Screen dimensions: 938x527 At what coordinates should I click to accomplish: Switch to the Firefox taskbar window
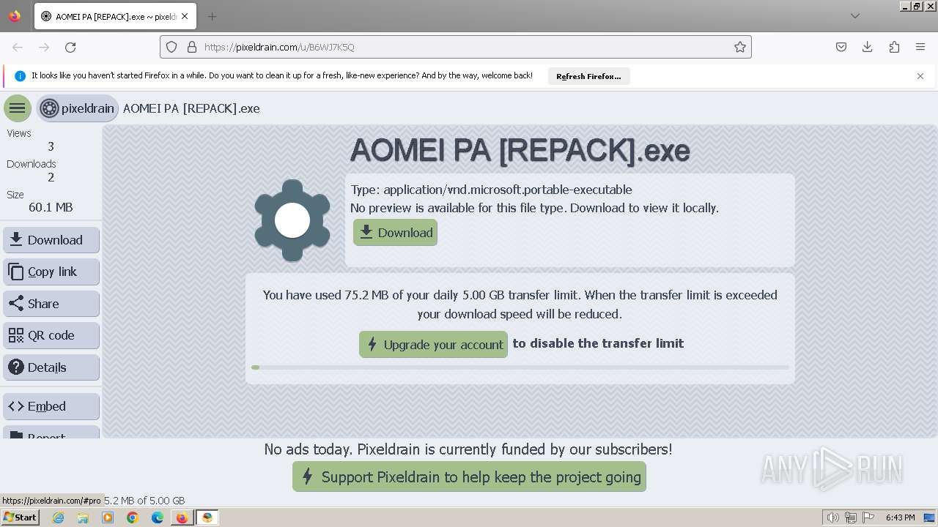point(182,517)
